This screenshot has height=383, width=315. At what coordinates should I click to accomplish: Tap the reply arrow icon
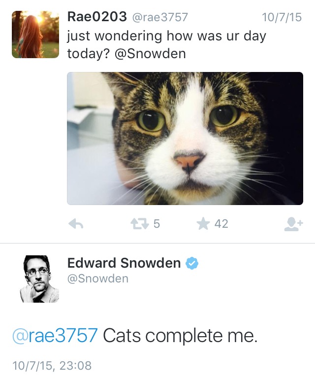(x=75, y=224)
